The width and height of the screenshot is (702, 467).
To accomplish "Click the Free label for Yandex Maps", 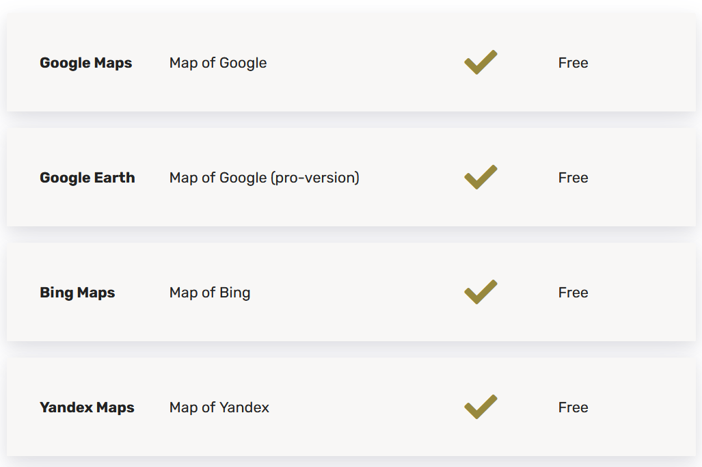I will click(573, 408).
